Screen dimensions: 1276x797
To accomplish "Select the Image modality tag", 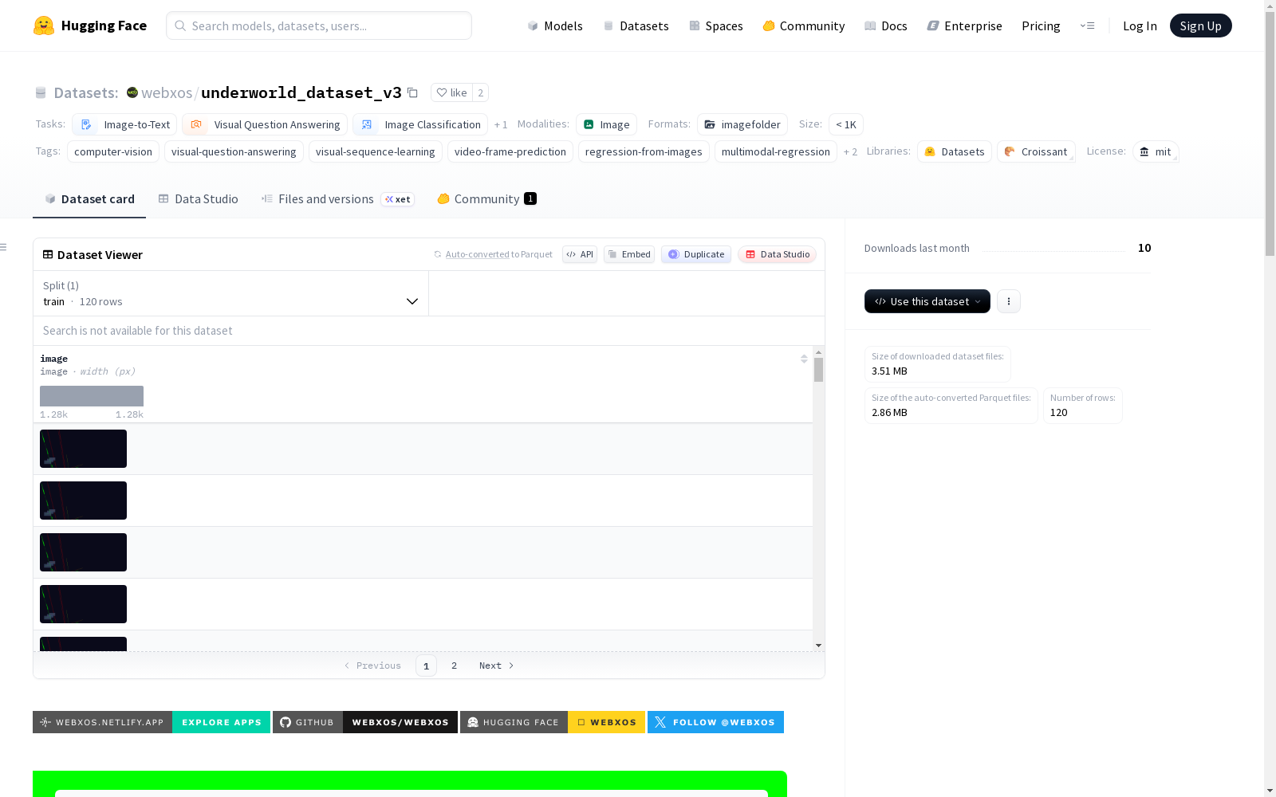I will (606, 124).
